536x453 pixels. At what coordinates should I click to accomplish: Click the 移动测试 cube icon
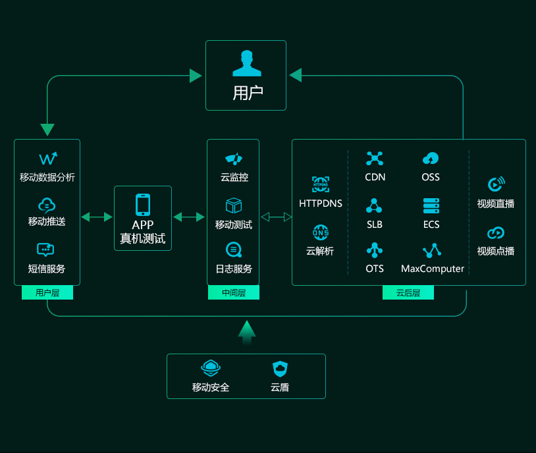tap(234, 205)
